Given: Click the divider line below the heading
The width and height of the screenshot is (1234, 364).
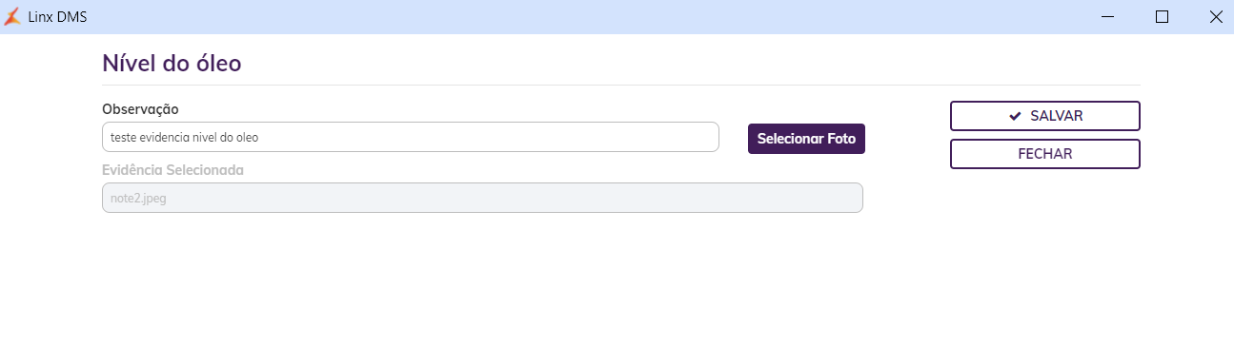Looking at the screenshot, I should pos(621,86).
